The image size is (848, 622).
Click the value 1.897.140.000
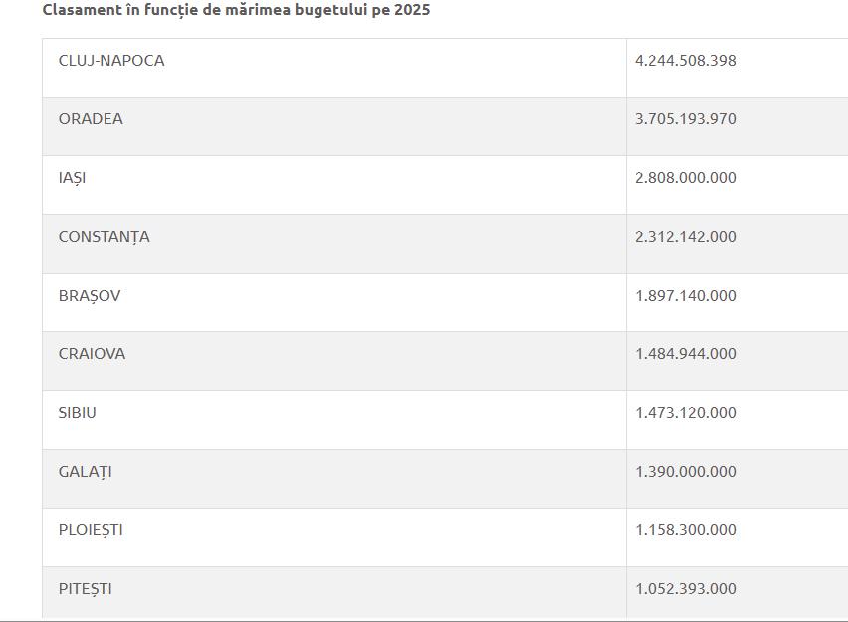point(686,296)
